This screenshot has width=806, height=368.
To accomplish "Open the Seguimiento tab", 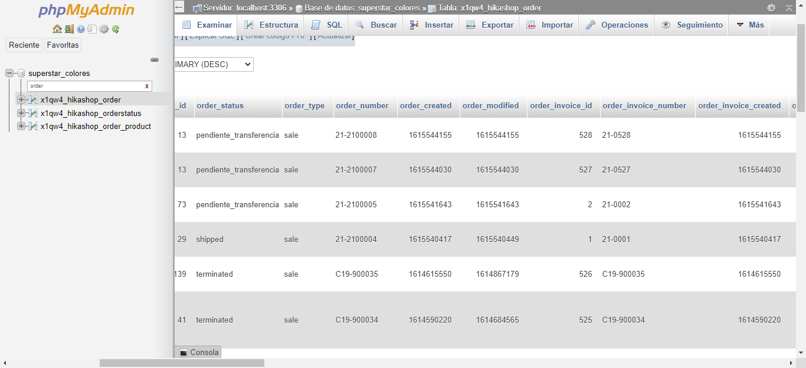I will [x=692, y=25].
